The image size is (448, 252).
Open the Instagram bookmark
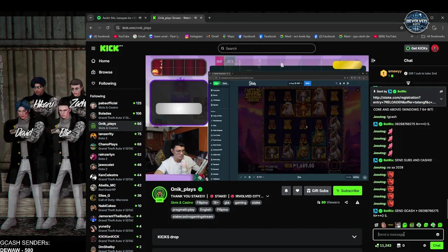(194, 36)
